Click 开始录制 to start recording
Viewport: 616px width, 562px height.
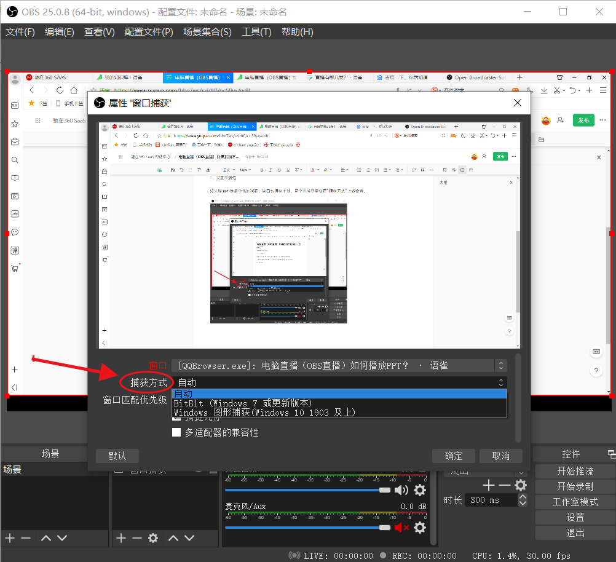point(575,486)
